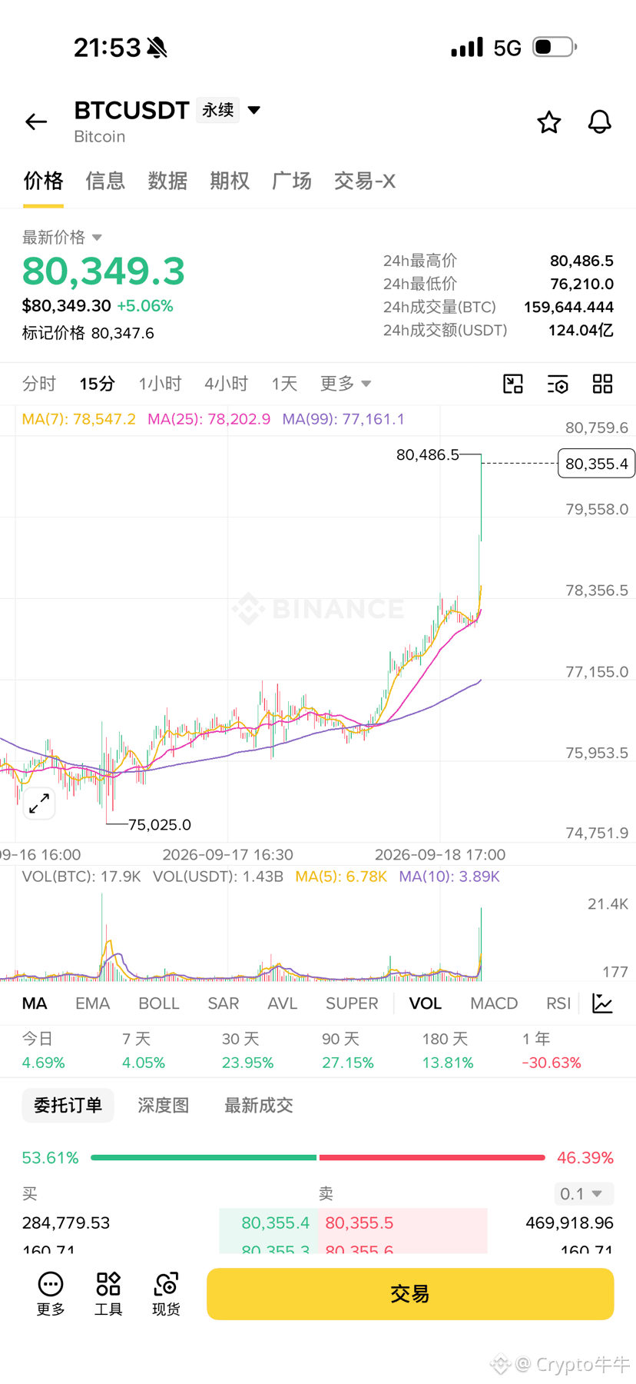Toggle the MACD indicator
The height and width of the screenshot is (1384, 636).
[494, 1003]
